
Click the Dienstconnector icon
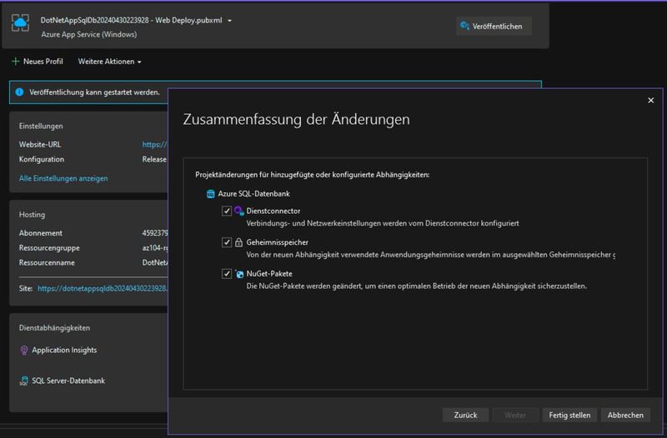pos(239,212)
